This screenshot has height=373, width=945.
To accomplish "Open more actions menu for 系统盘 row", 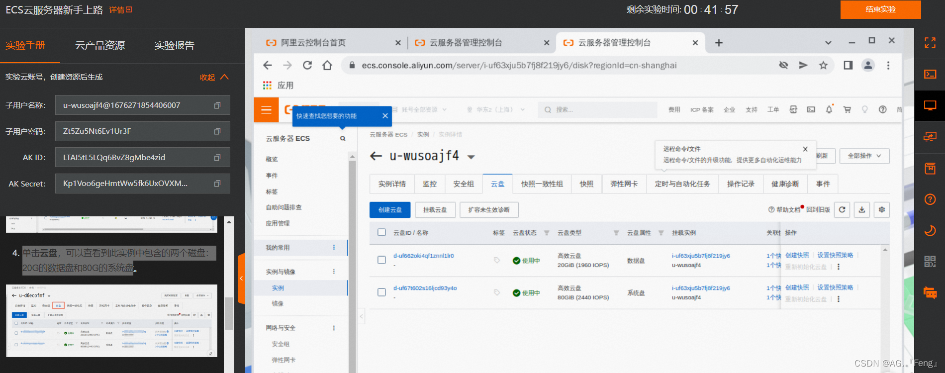I will pyautogui.click(x=839, y=299).
